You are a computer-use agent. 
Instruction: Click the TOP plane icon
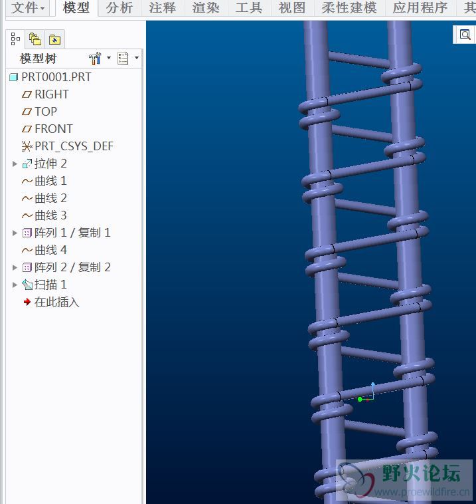(x=27, y=112)
